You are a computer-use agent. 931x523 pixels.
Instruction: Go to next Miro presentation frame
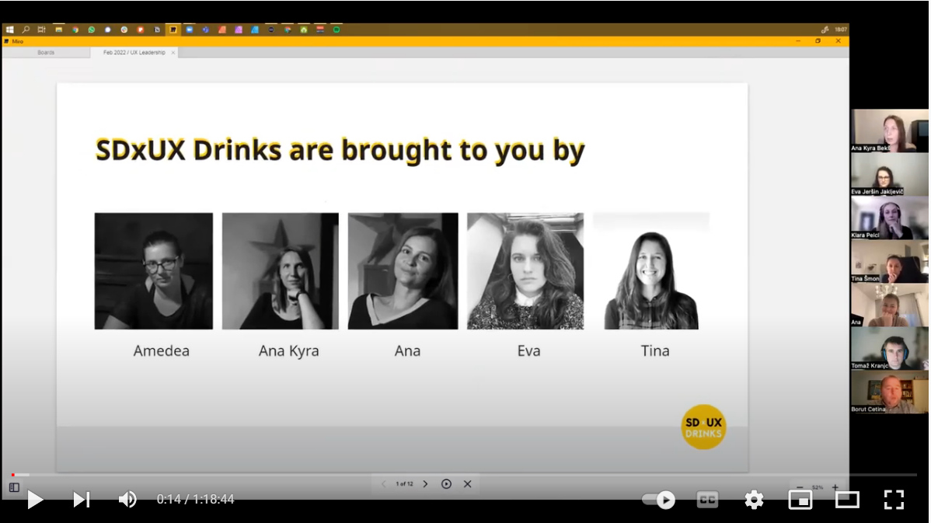click(x=426, y=484)
